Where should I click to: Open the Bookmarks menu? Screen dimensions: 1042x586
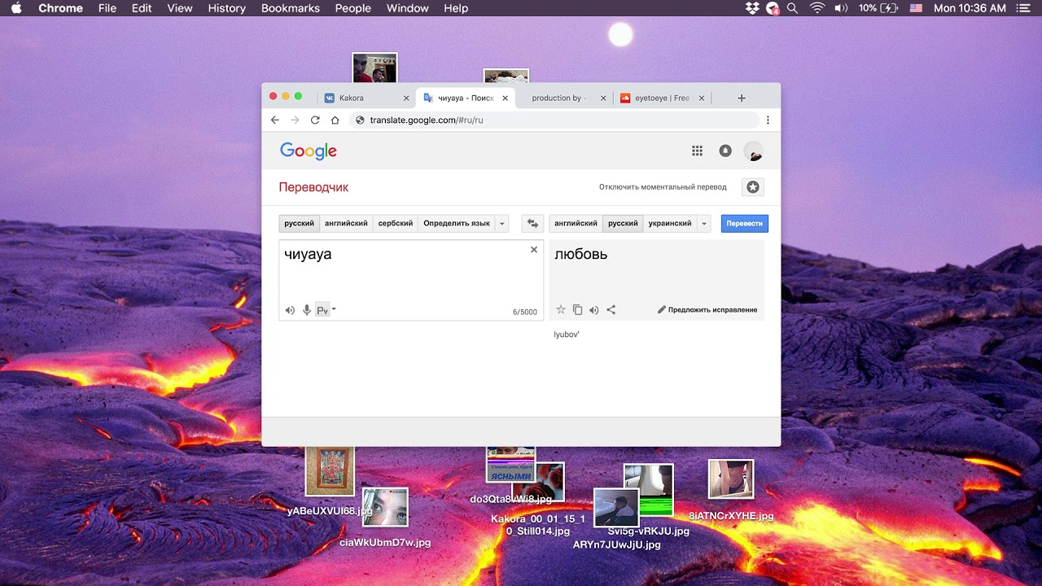(x=291, y=8)
